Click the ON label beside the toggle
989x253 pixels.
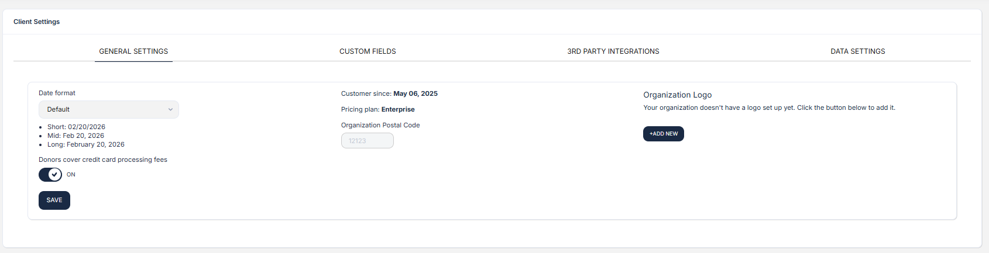(71, 175)
